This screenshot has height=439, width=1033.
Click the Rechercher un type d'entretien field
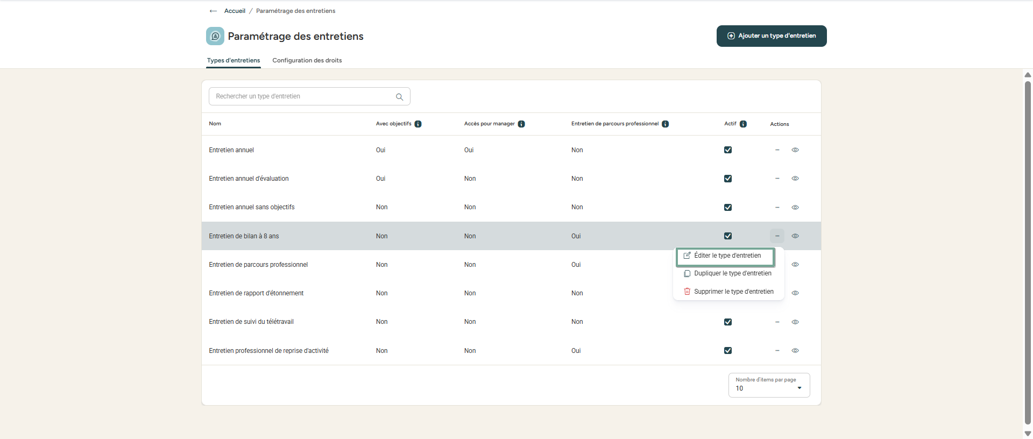coord(301,96)
